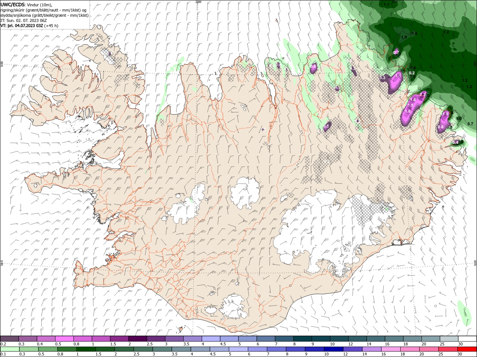Select the pink-red 25 rain legend swatch

[x=448, y=349]
